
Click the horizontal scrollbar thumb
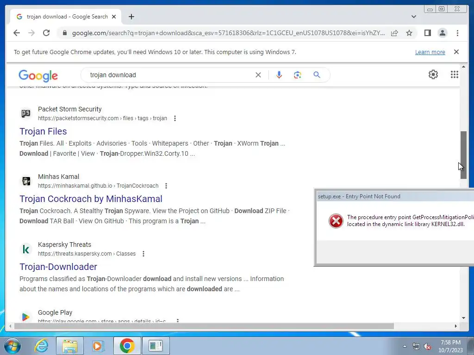point(204,326)
